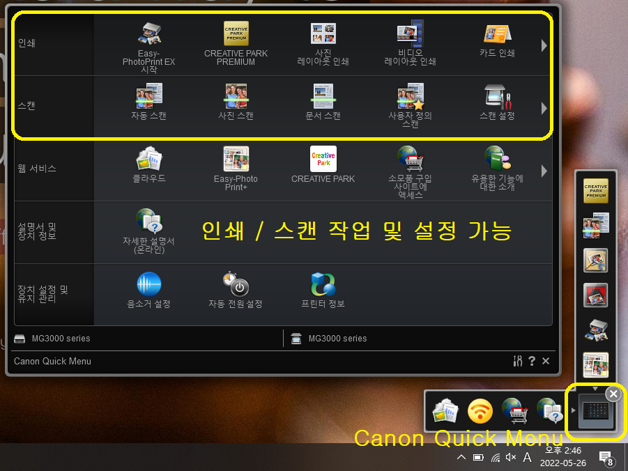The width and height of the screenshot is (628, 471).
Task: Select printer MG3000 series on left
Action: pos(52,339)
